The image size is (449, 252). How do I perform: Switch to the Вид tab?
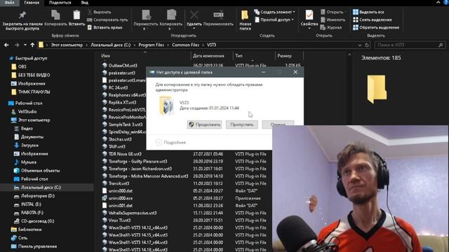click(85, 3)
